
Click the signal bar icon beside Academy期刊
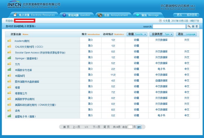(9, 41)
